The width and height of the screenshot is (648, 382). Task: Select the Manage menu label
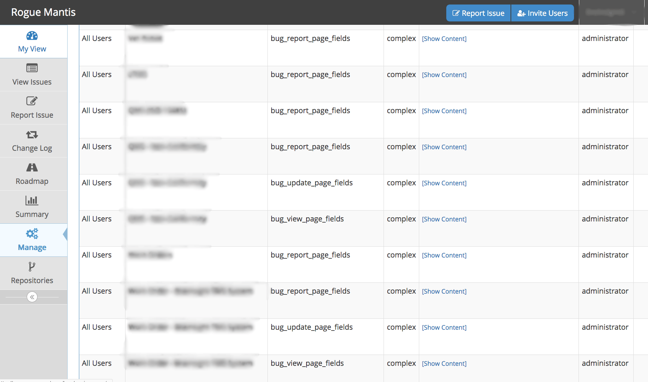(x=32, y=247)
